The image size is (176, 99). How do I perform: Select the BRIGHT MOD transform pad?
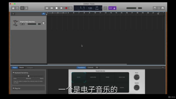122,77
